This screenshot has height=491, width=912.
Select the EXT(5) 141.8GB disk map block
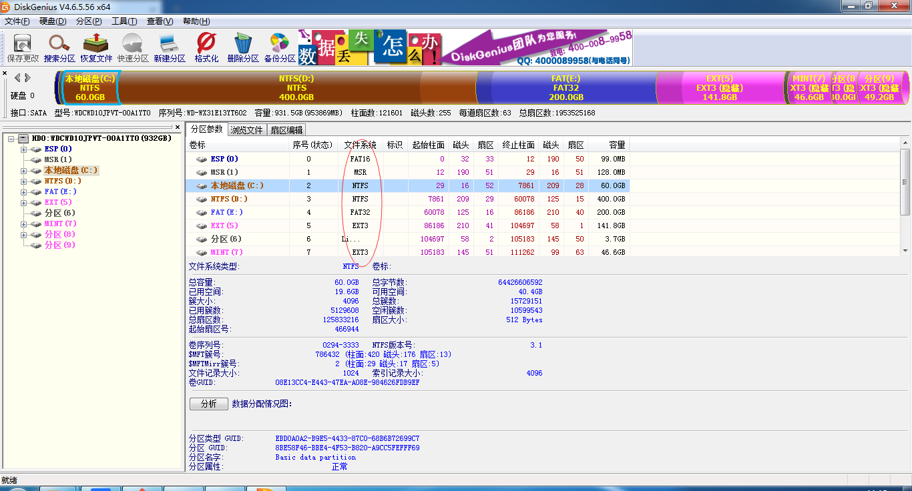tap(720, 87)
